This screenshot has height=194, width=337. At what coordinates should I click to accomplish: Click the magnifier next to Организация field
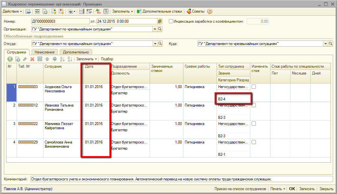[160, 29]
